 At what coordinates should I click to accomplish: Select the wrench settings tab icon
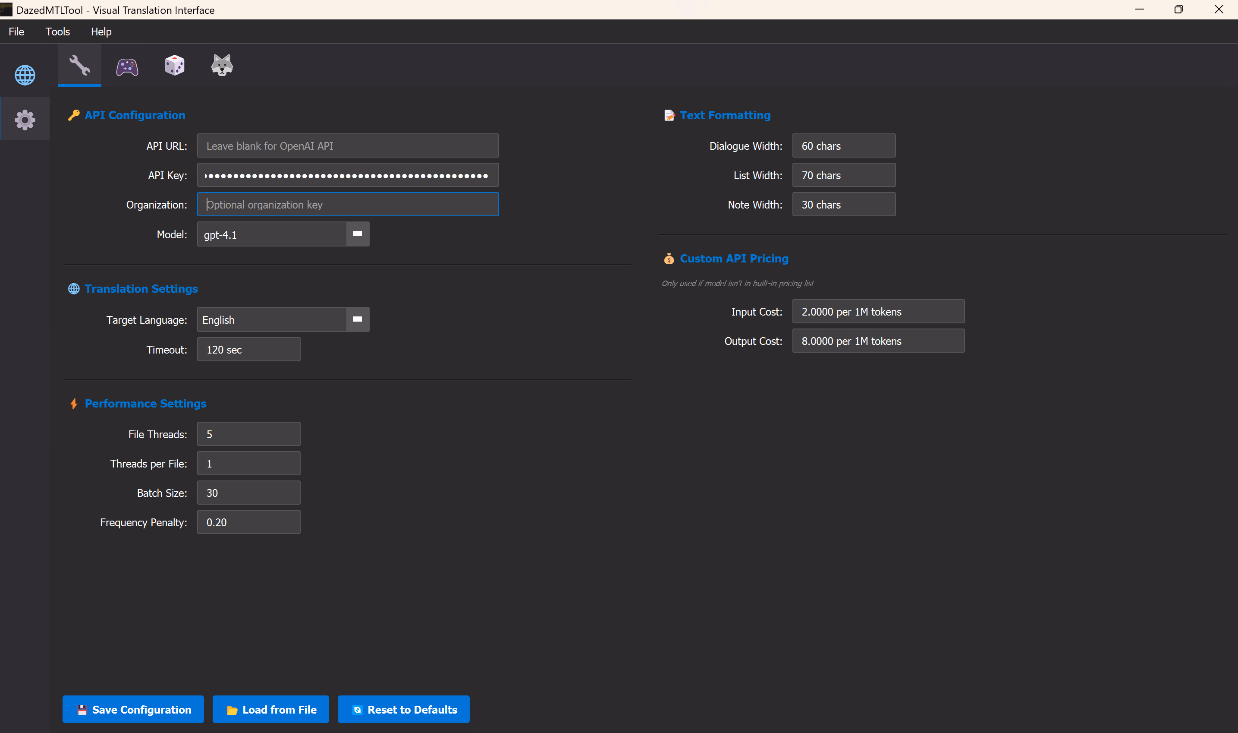[79, 65]
